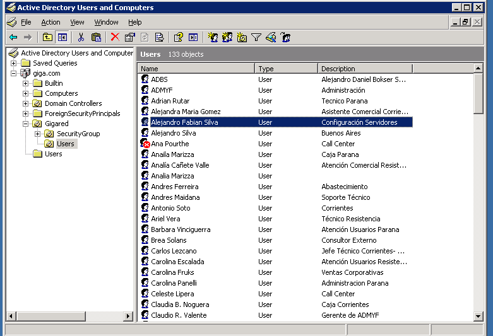The height and width of the screenshot is (336, 493).
Task: Click the Create new group icon
Action: click(x=227, y=37)
